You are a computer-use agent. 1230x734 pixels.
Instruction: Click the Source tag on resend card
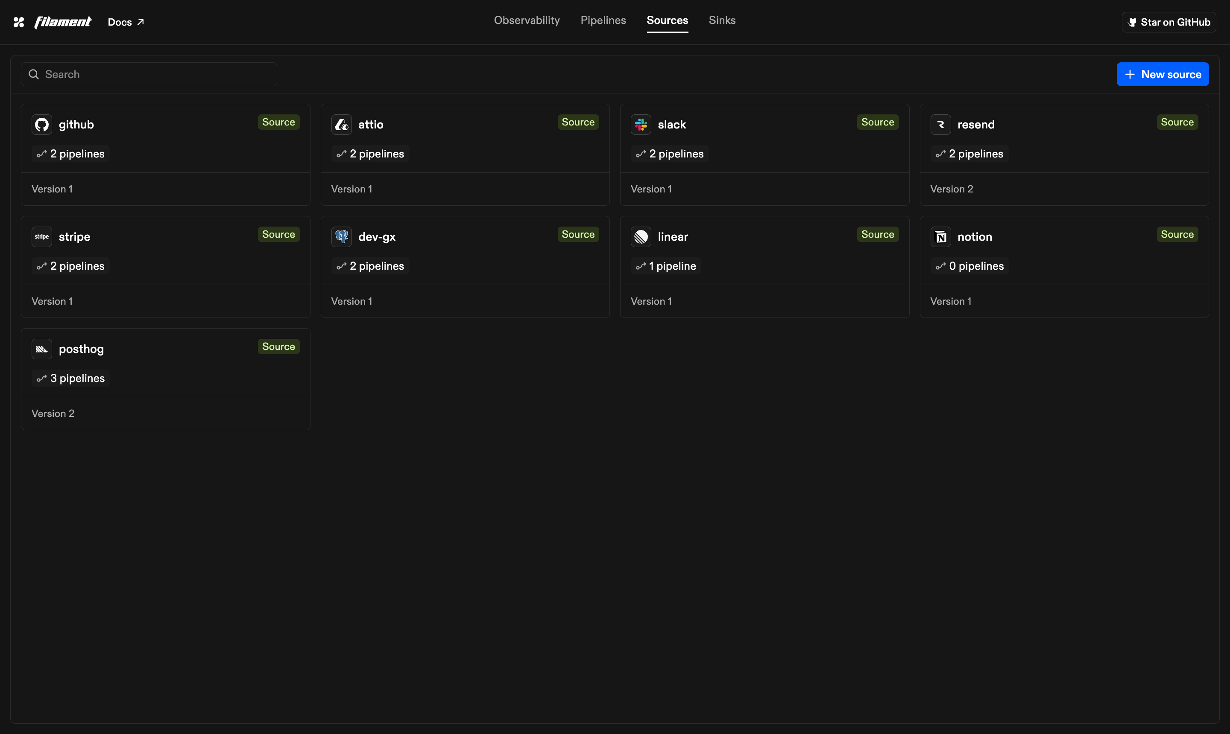coord(1177,122)
